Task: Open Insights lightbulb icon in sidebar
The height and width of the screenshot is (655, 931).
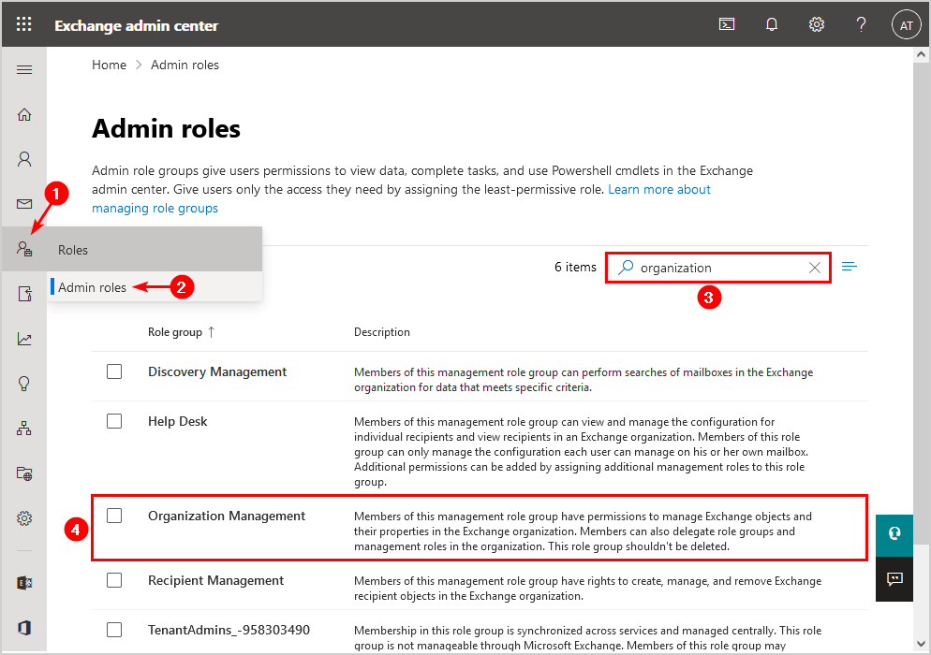Action: (x=24, y=384)
